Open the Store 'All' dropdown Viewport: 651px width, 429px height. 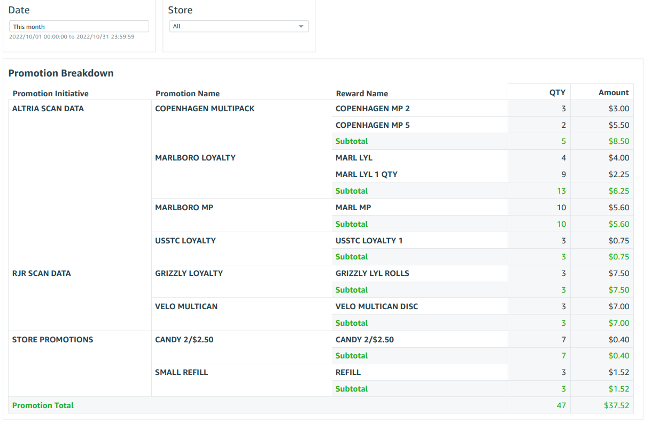click(239, 26)
